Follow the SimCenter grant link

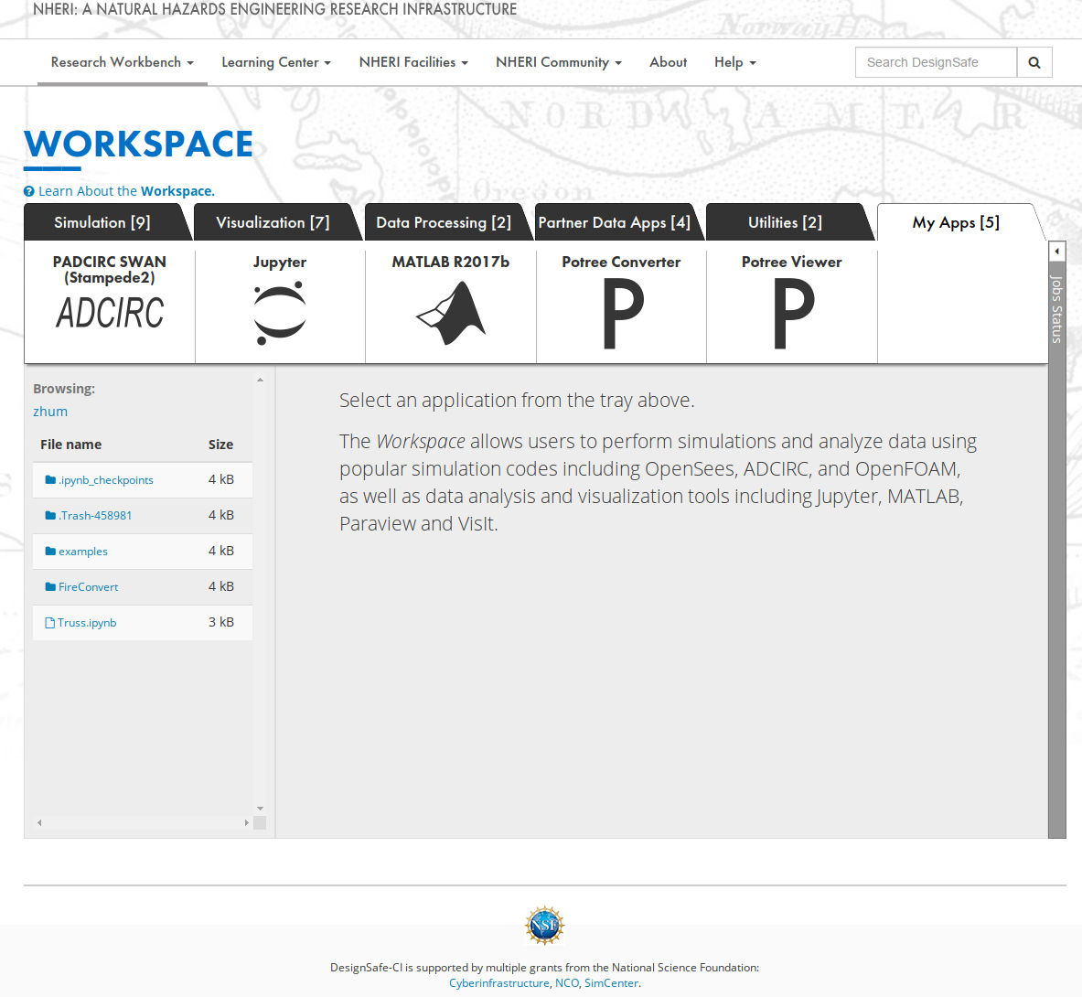pos(611,983)
